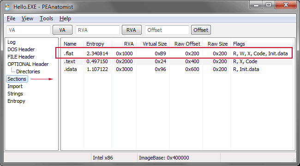Sort by the Virtual Size column header

point(153,44)
